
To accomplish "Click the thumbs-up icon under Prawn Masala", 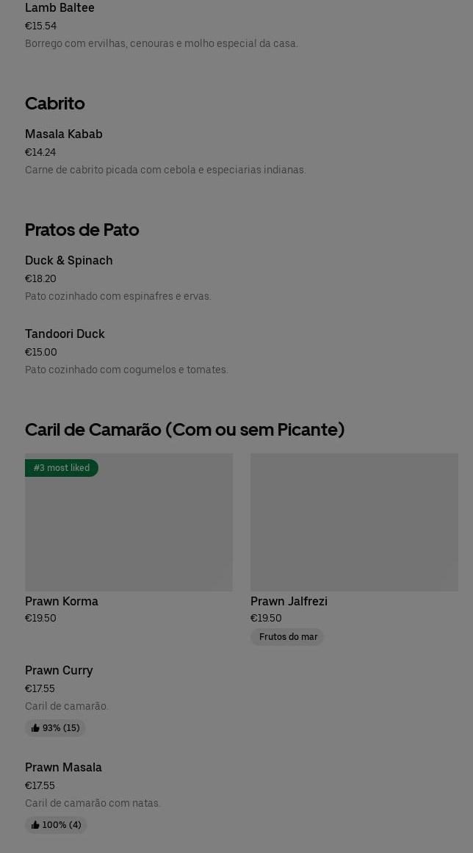I will (x=35, y=825).
